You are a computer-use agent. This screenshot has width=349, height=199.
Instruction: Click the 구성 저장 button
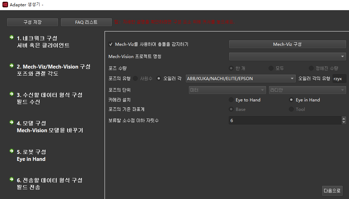[x=33, y=22]
